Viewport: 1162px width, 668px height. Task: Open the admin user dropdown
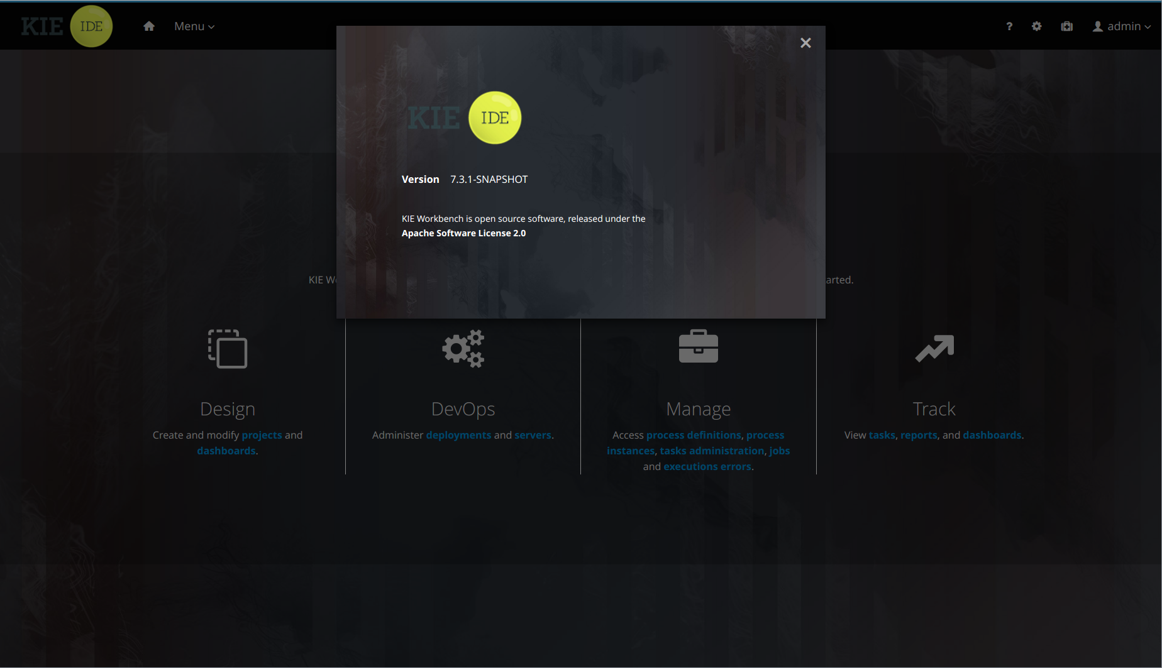(x=1122, y=26)
